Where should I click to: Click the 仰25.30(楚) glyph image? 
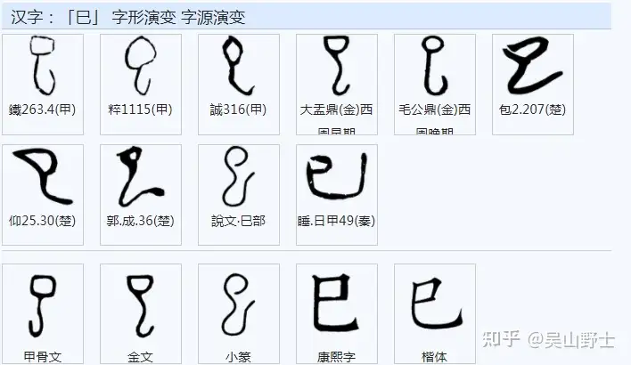point(43,176)
